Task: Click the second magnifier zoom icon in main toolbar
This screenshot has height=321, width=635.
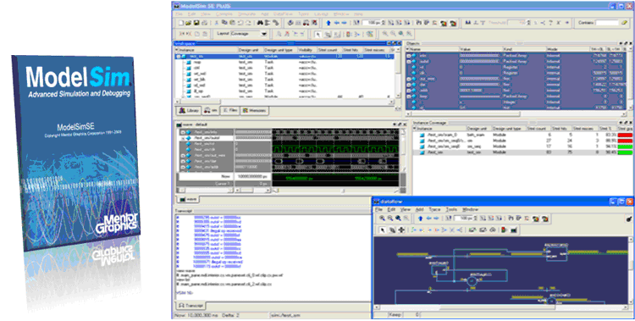Action: [393, 34]
